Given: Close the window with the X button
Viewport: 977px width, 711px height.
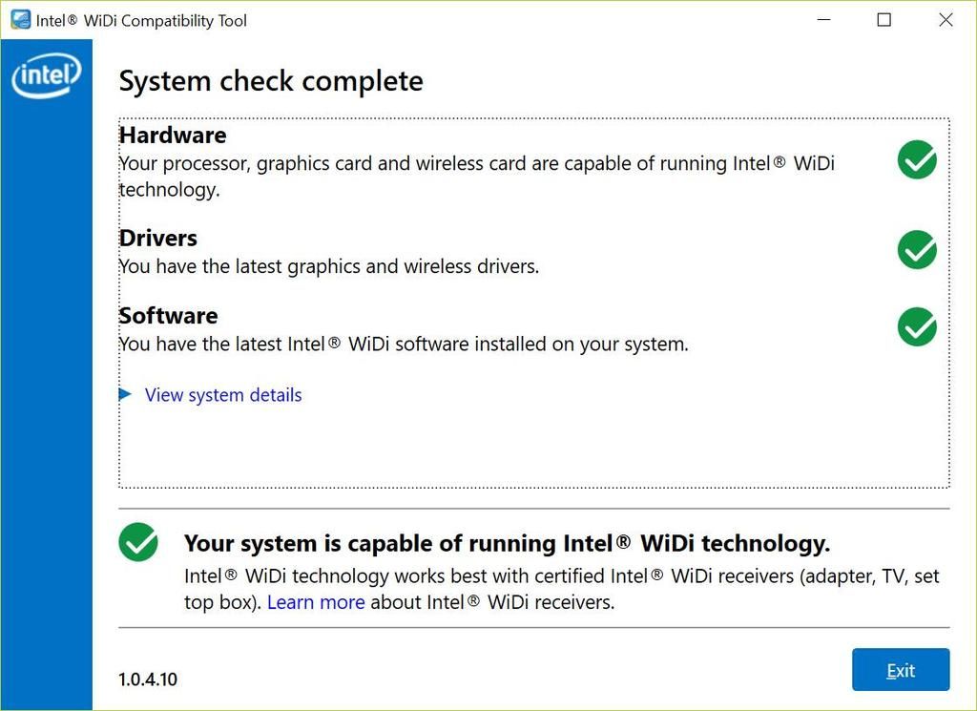Looking at the screenshot, I should coord(946,20).
